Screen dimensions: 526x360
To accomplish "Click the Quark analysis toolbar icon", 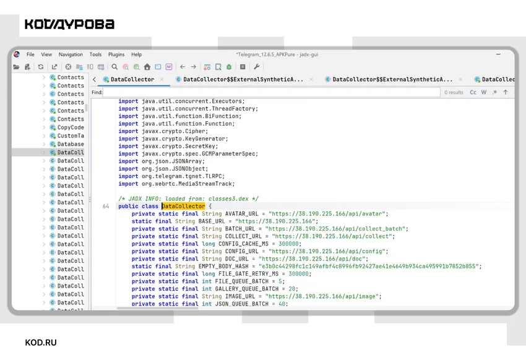I will point(218,67).
